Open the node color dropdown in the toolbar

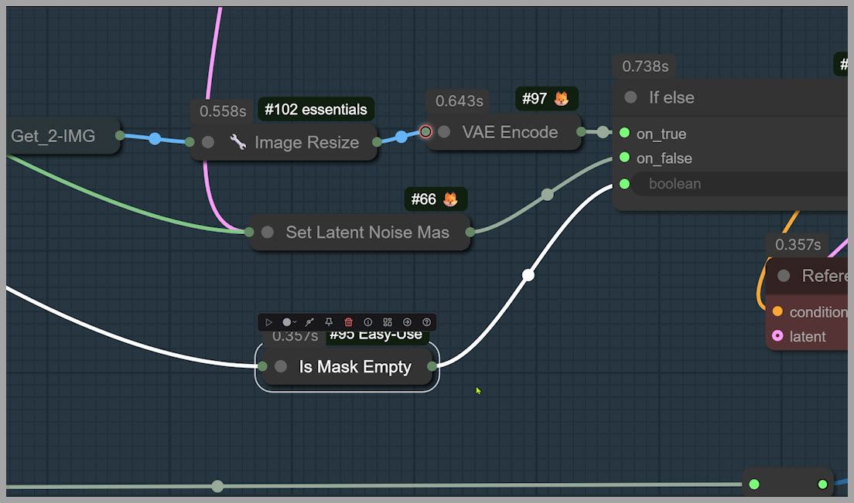(289, 322)
